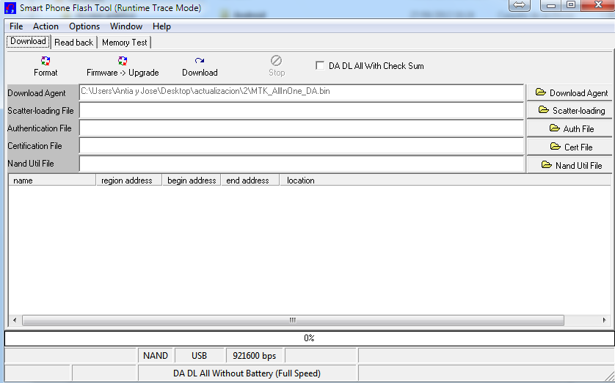Browse for an Auth File
The width and height of the screenshot is (615, 383).
571,128
